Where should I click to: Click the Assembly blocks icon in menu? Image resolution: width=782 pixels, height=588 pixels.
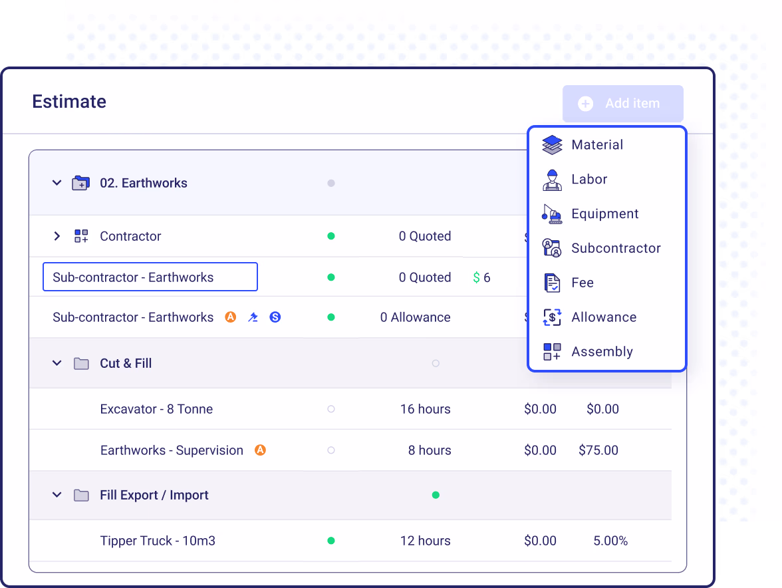[x=552, y=352]
